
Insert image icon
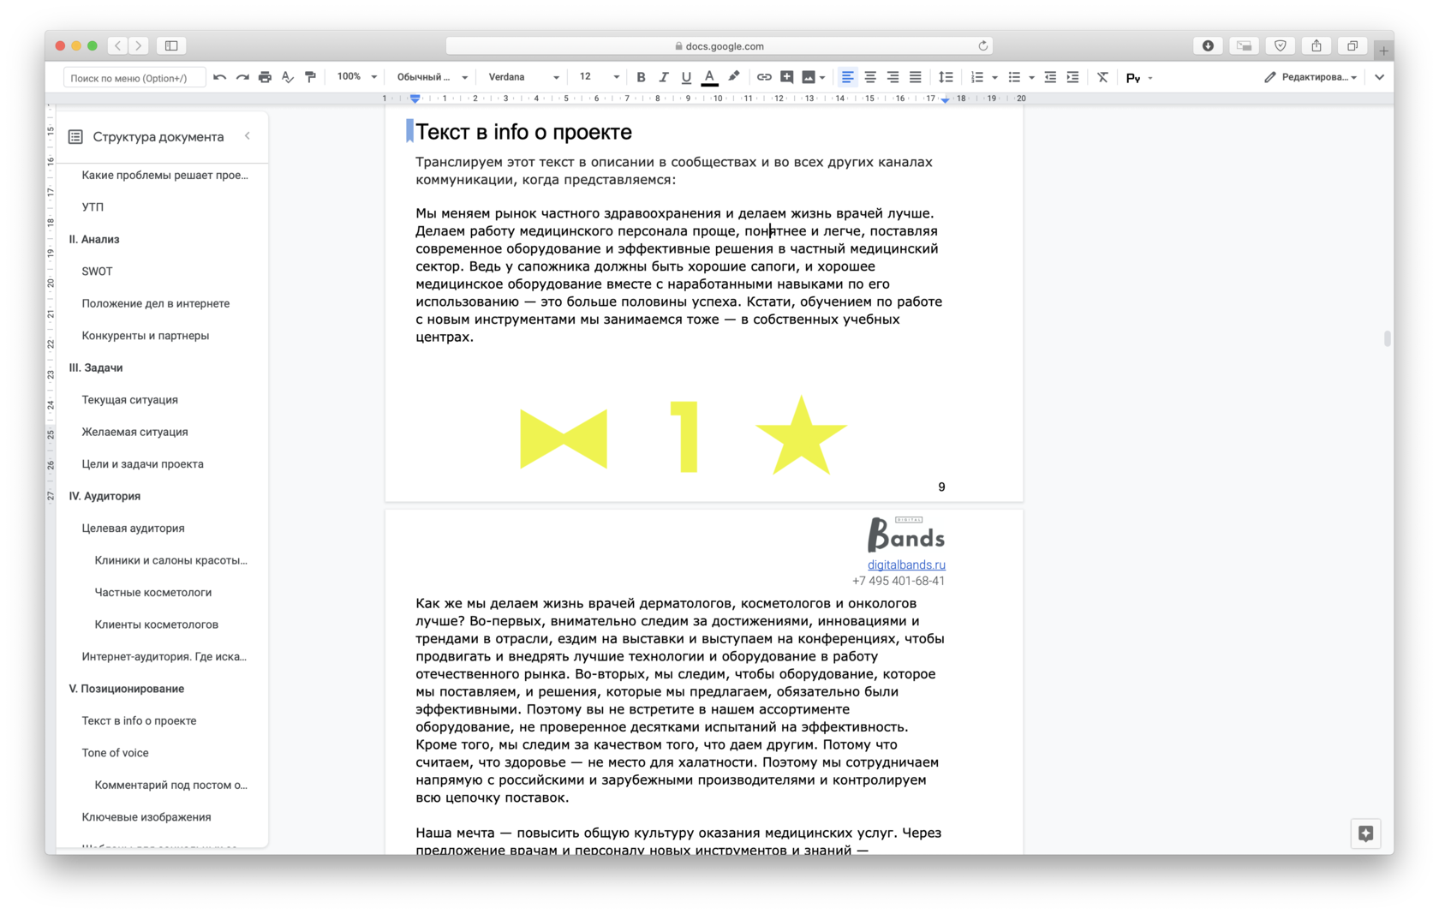pos(809,77)
